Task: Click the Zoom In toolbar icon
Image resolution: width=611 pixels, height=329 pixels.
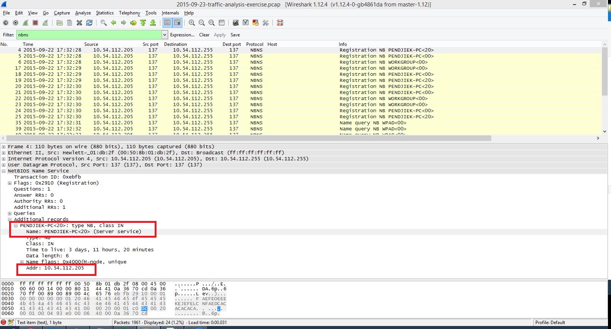Action: 192,23
